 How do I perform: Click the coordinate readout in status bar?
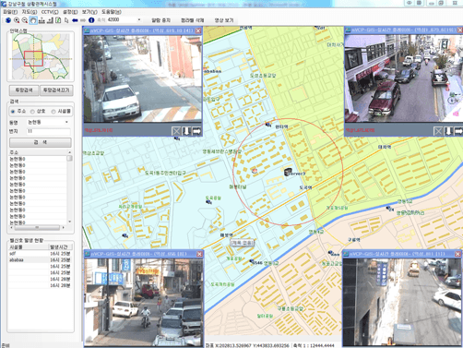click(x=248, y=345)
